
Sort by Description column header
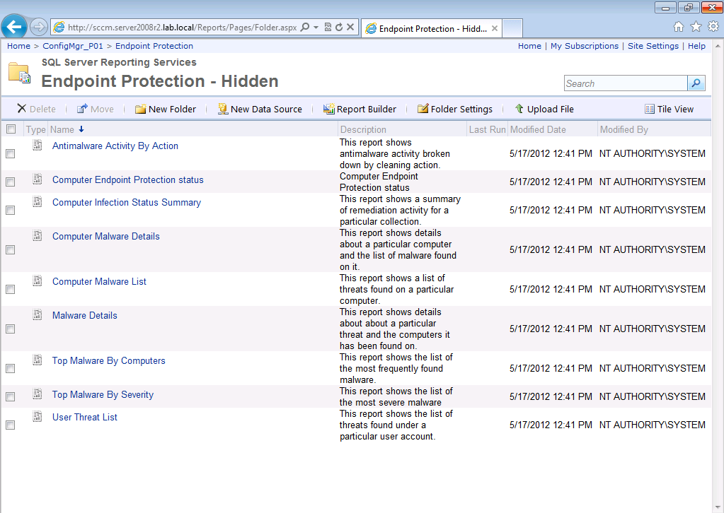363,129
